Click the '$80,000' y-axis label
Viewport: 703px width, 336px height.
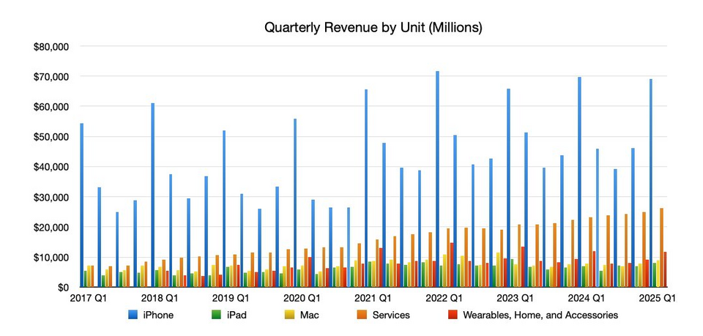[51, 47]
